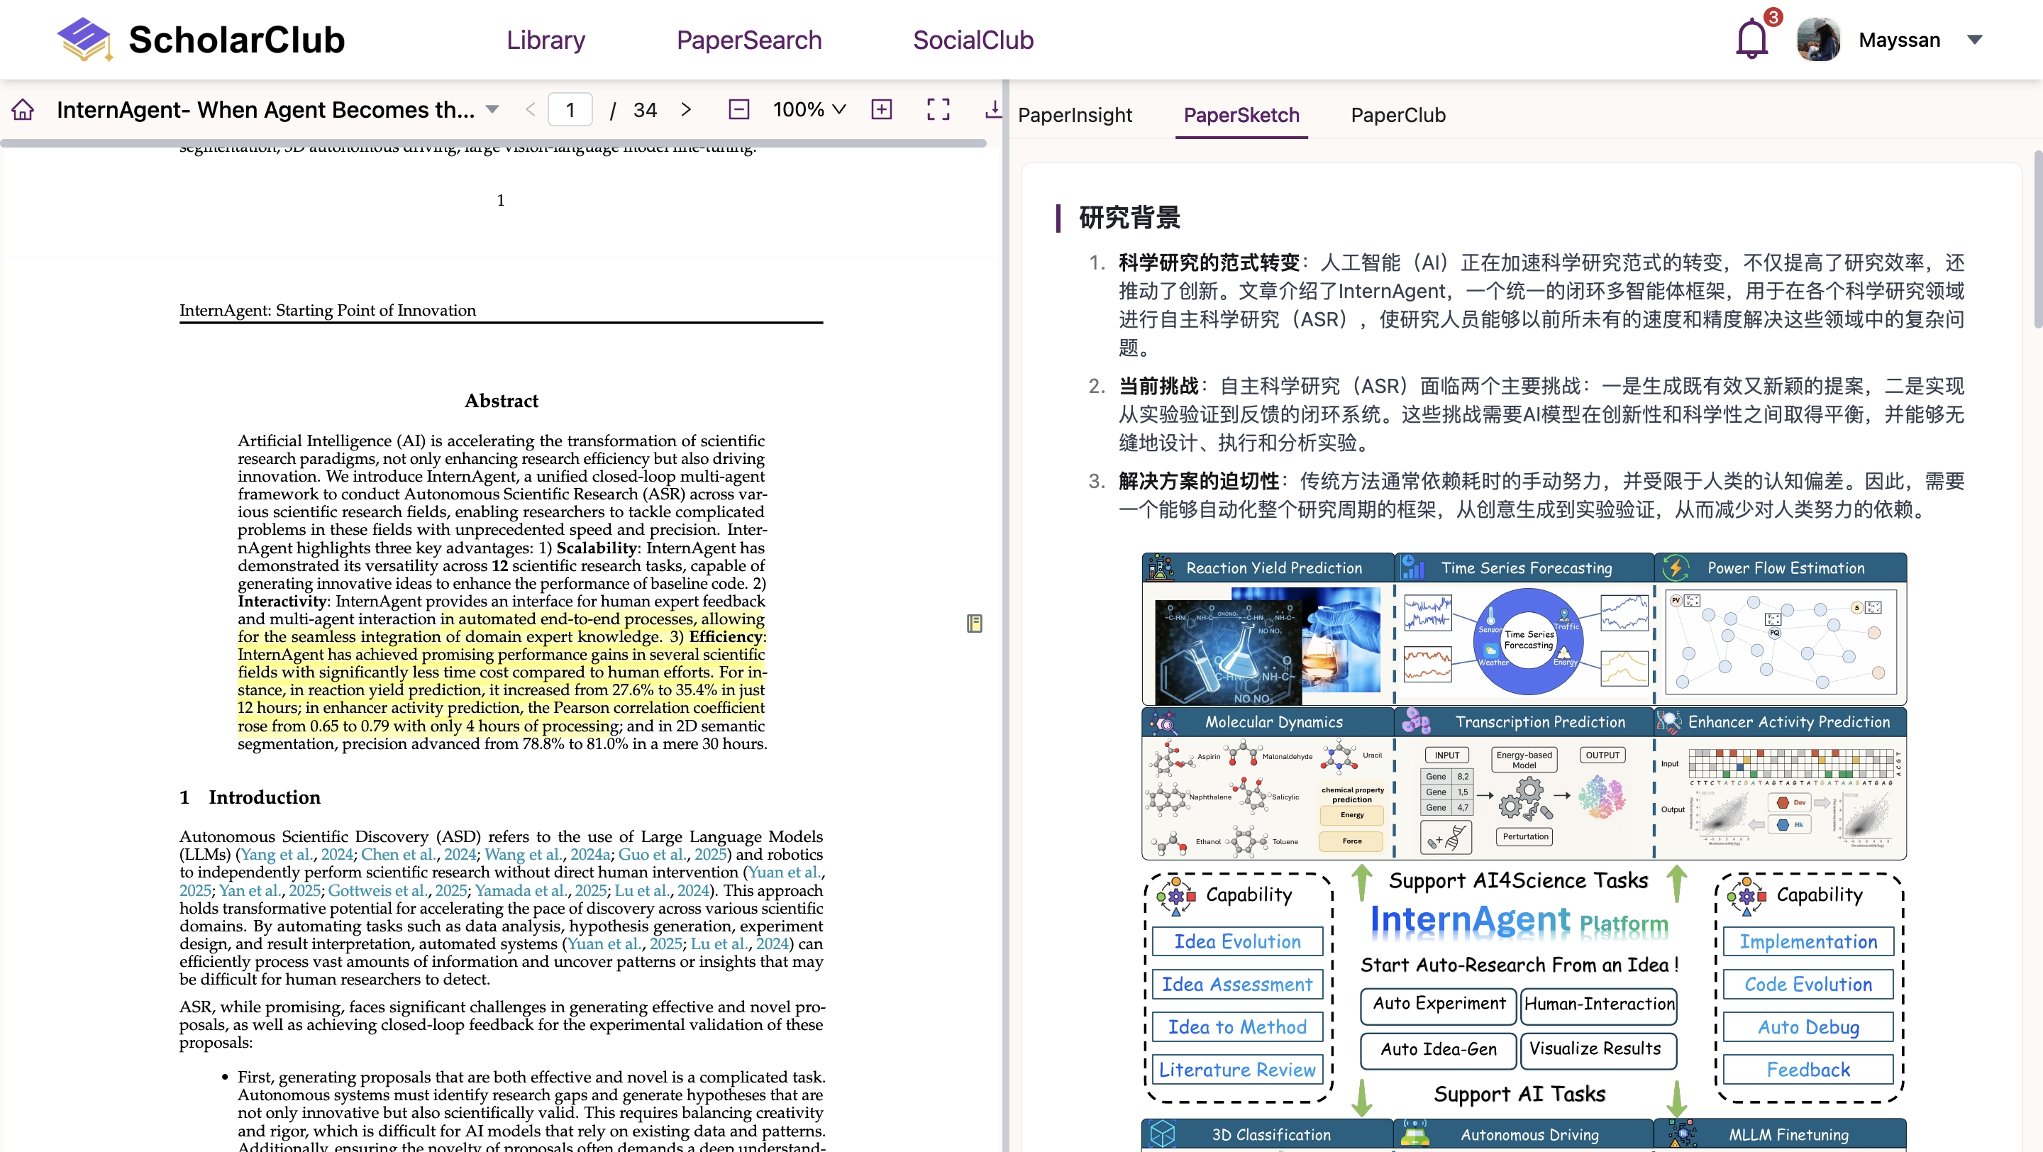Click the ScholarClub logo
Viewport: 2043px width, 1152px height.
click(x=201, y=40)
